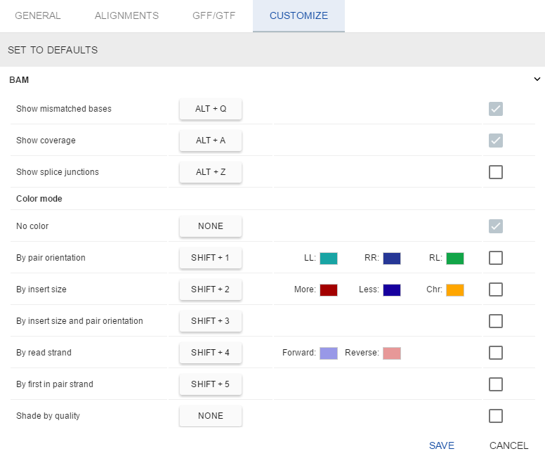Select the Customize tab

[298, 15]
